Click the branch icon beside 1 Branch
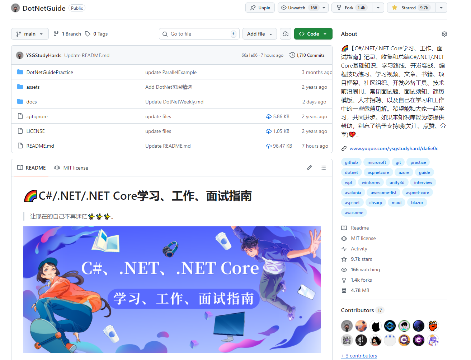 (x=56, y=34)
